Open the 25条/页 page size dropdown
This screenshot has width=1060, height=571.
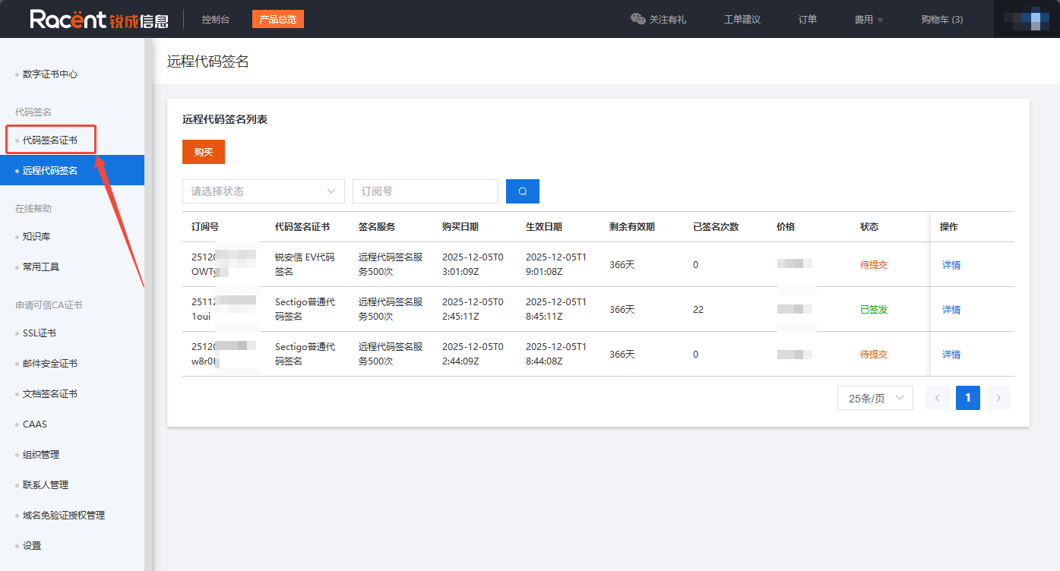(875, 398)
